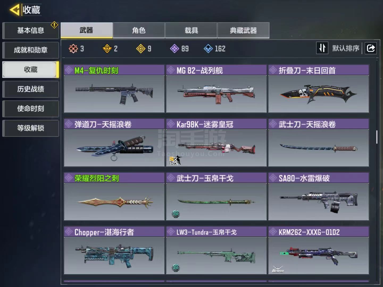Filter by yellow diamond rarity icon showing 9
The height and width of the screenshot is (287, 383).
pos(141,49)
